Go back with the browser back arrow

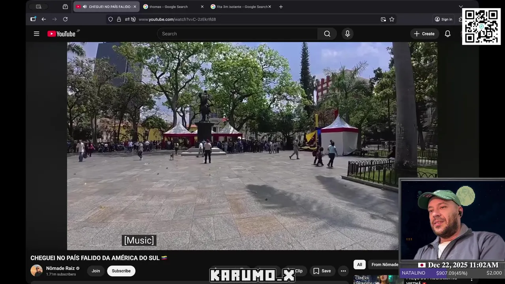coord(44,19)
